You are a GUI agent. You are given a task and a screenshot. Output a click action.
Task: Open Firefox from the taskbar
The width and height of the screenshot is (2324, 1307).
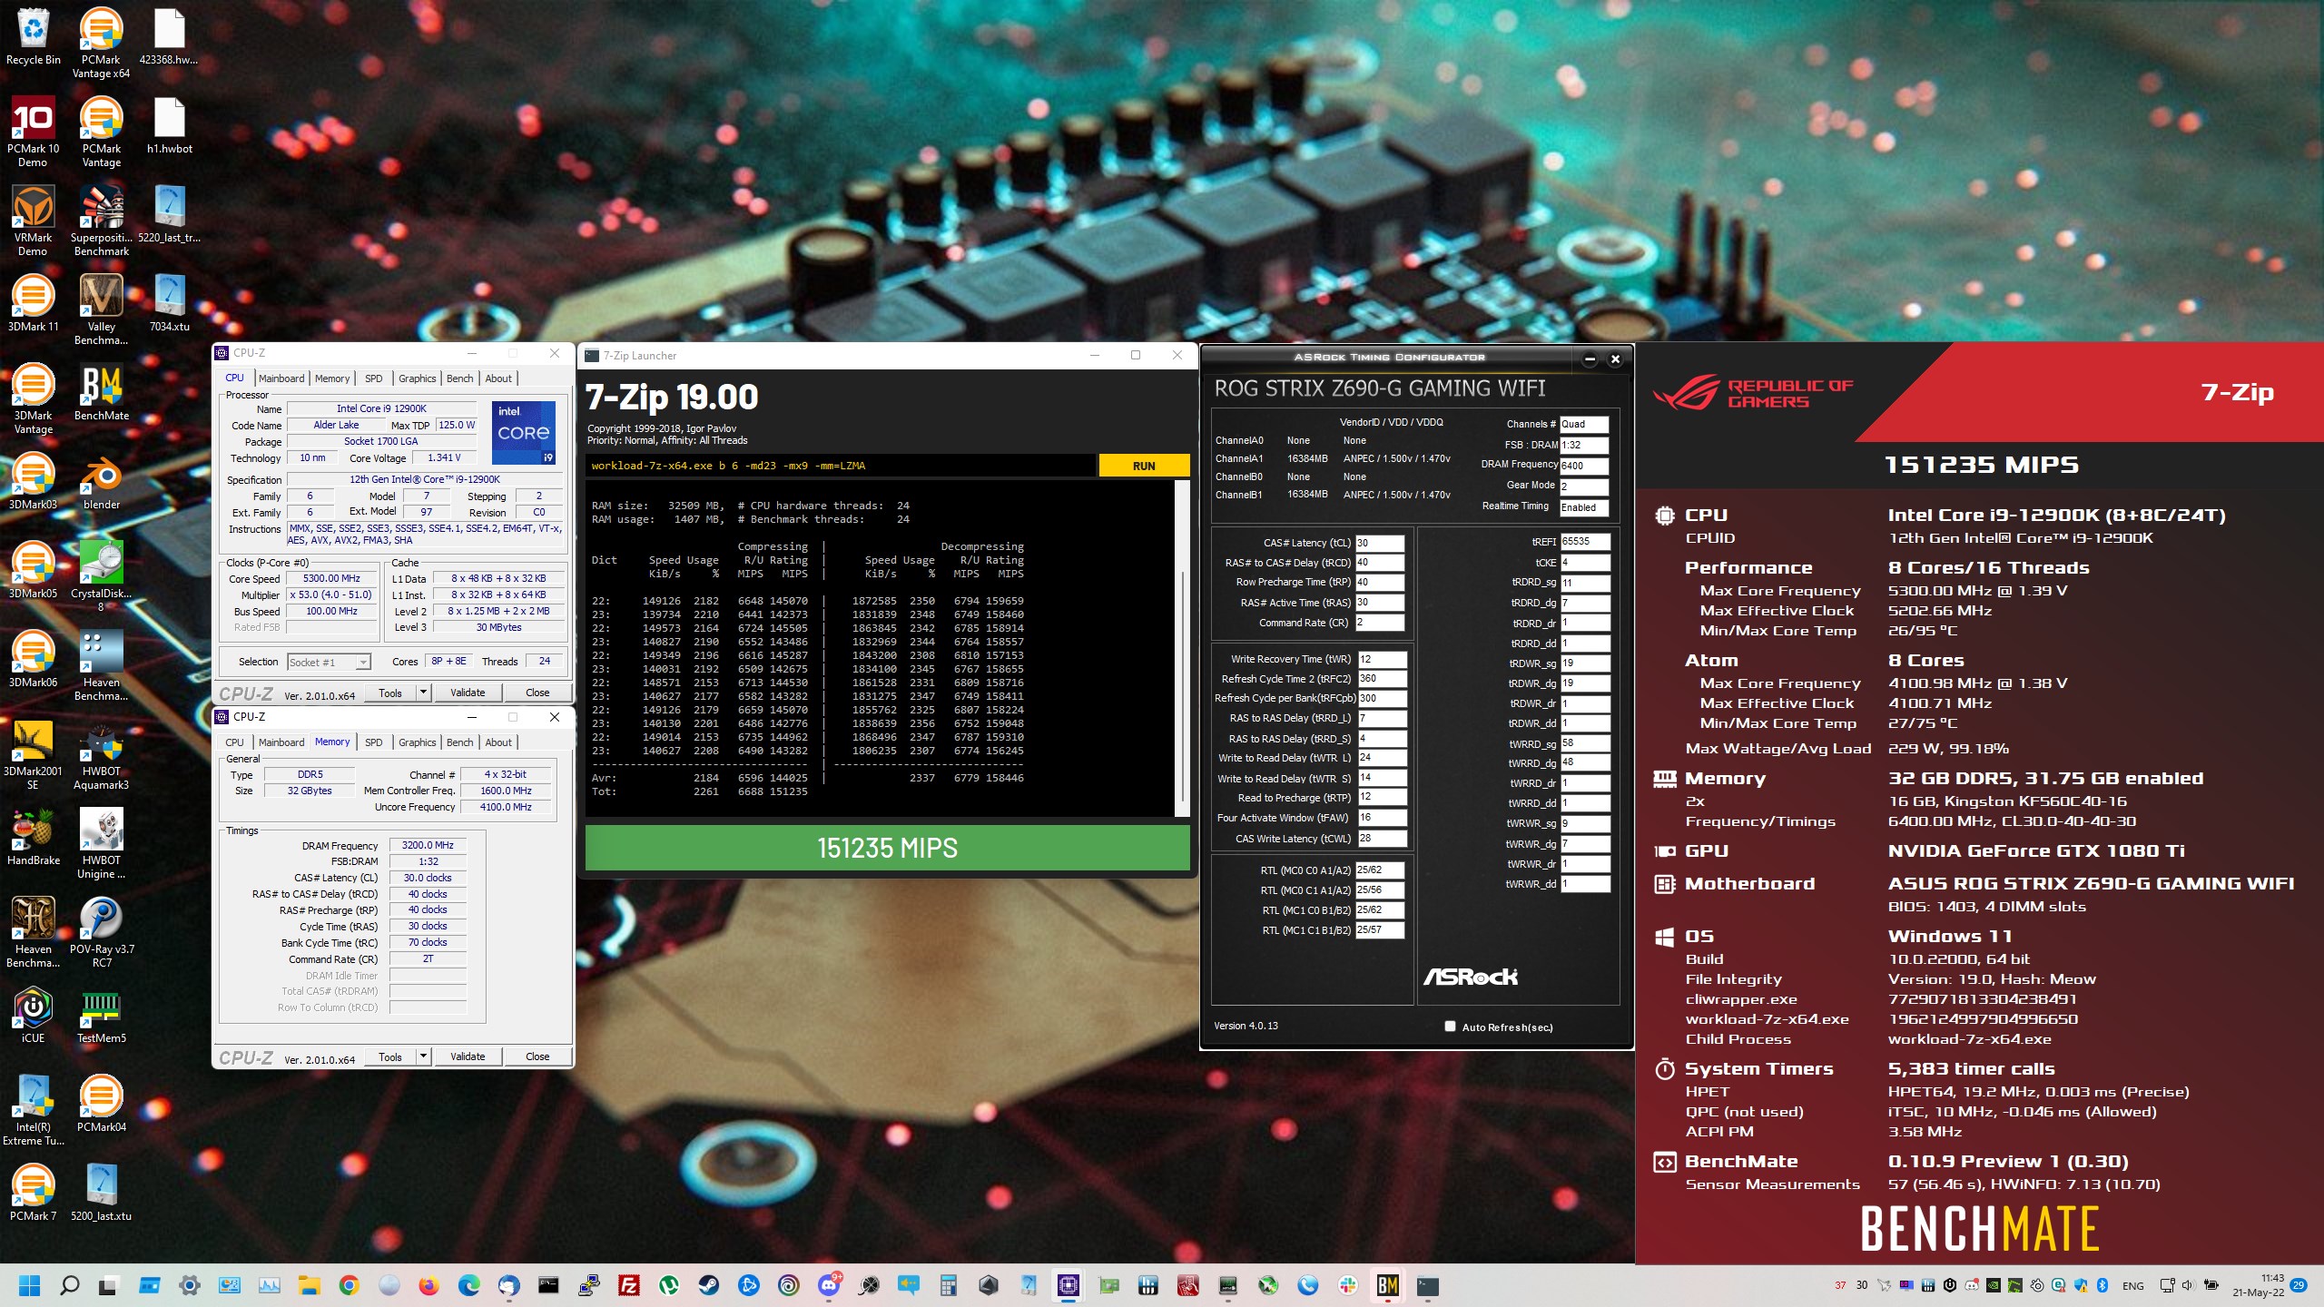point(428,1285)
